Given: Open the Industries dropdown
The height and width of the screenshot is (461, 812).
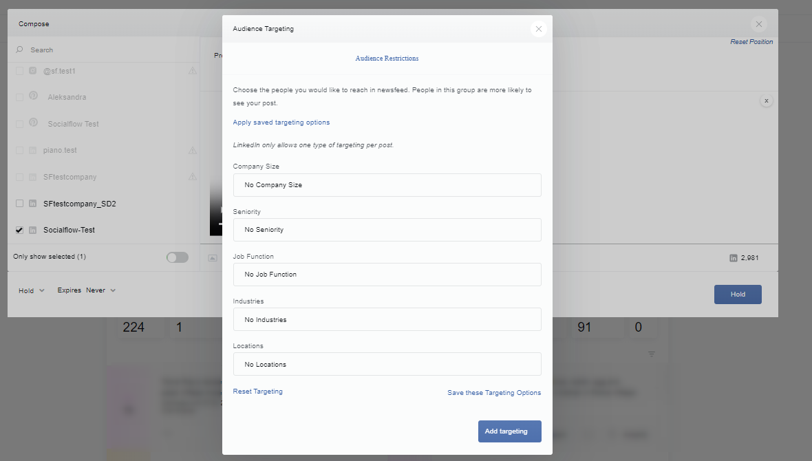Looking at the screenshot, I should pos(387,319).
